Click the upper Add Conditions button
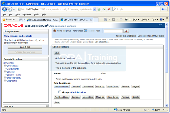This screenshot has width=170, height=113. point(61,87)
